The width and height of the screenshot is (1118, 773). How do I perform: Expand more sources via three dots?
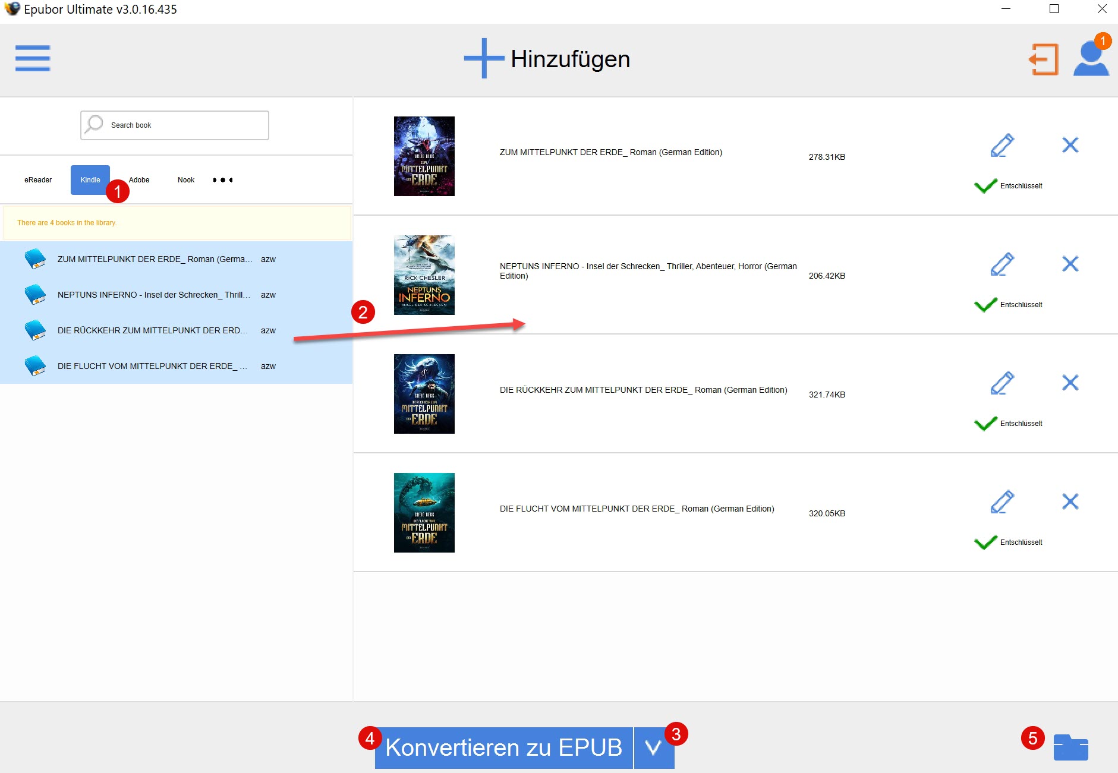pyautogui.click(x=223, y=180)
